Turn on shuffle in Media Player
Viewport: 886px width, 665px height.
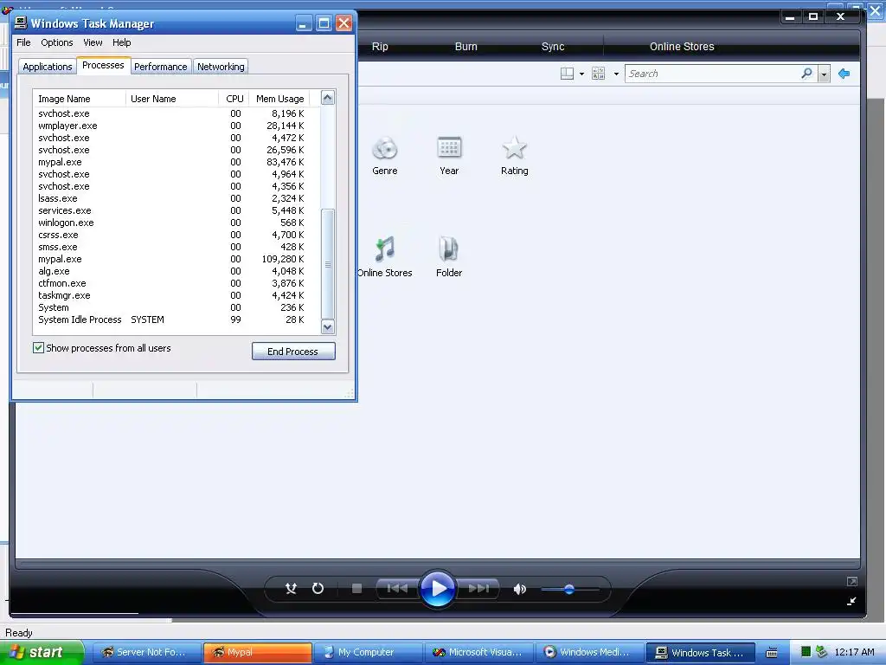point(291,589)
